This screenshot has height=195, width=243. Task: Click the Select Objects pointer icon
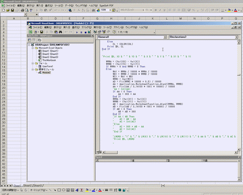click(22, 190)
